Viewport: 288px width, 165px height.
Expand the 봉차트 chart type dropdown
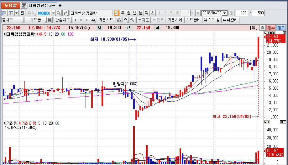[13, 20]
